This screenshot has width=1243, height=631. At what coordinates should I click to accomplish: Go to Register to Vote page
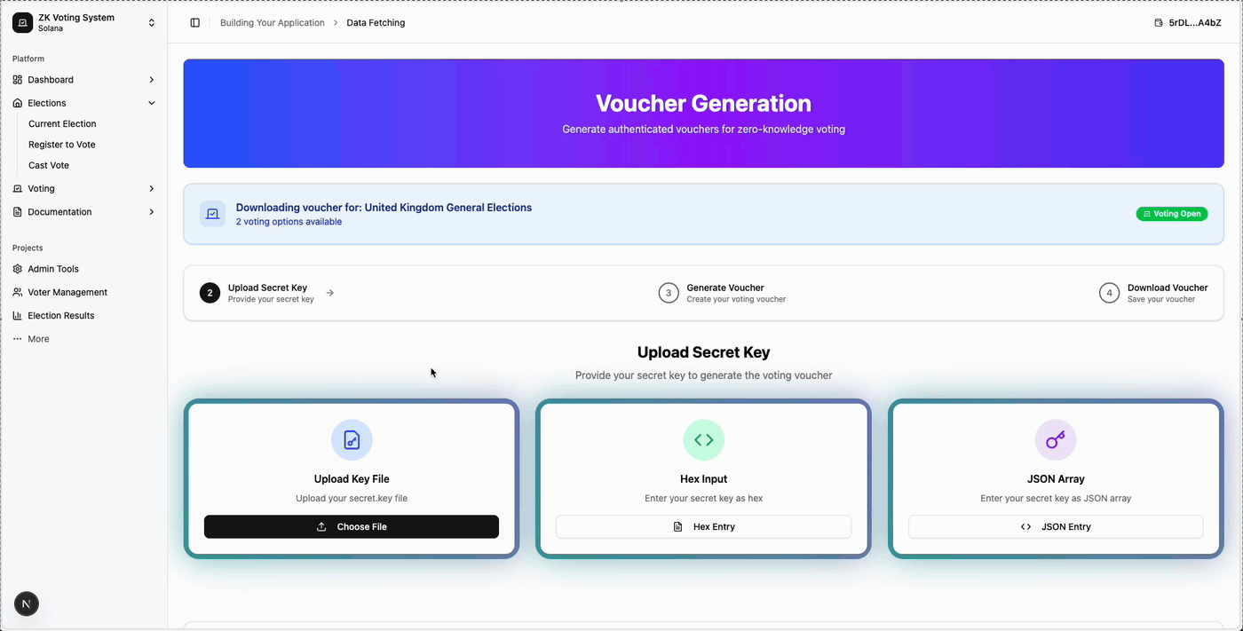point(62,145)
